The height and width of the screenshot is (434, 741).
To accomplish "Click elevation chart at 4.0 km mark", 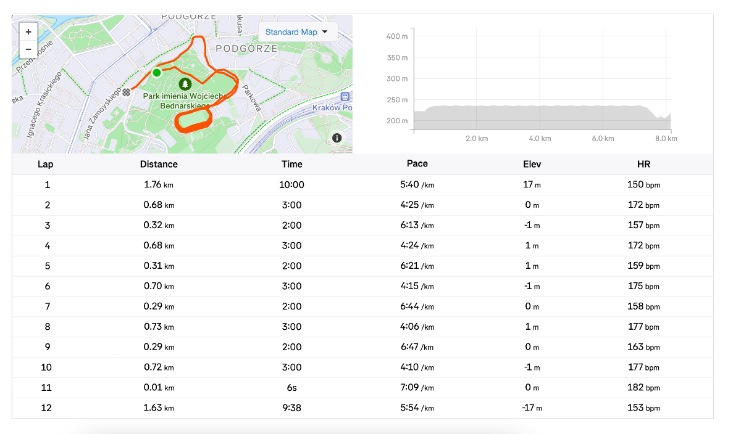I will [540, 117].
